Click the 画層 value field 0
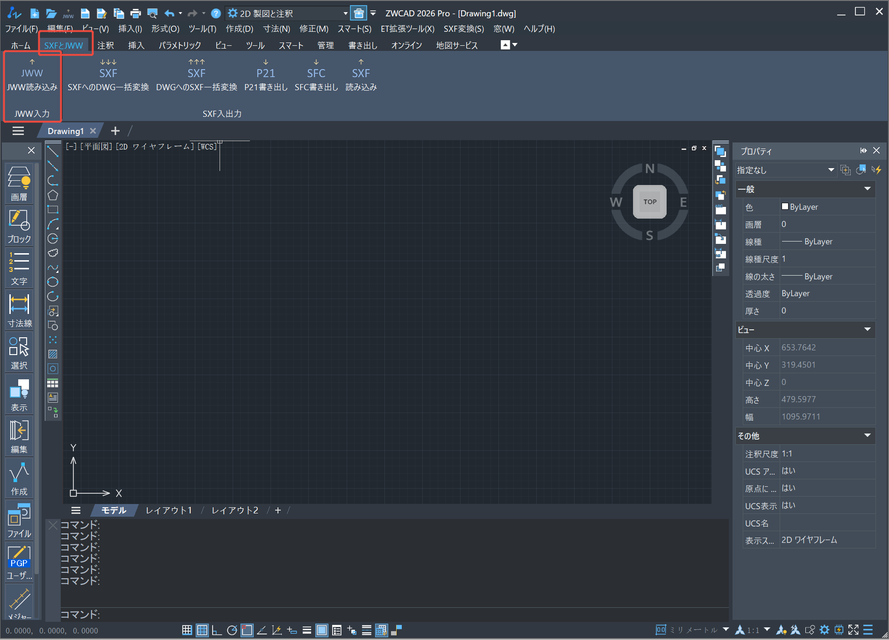The width and height of the screenshot is (889, 640). pyautogui.click(x=827, y=224)
